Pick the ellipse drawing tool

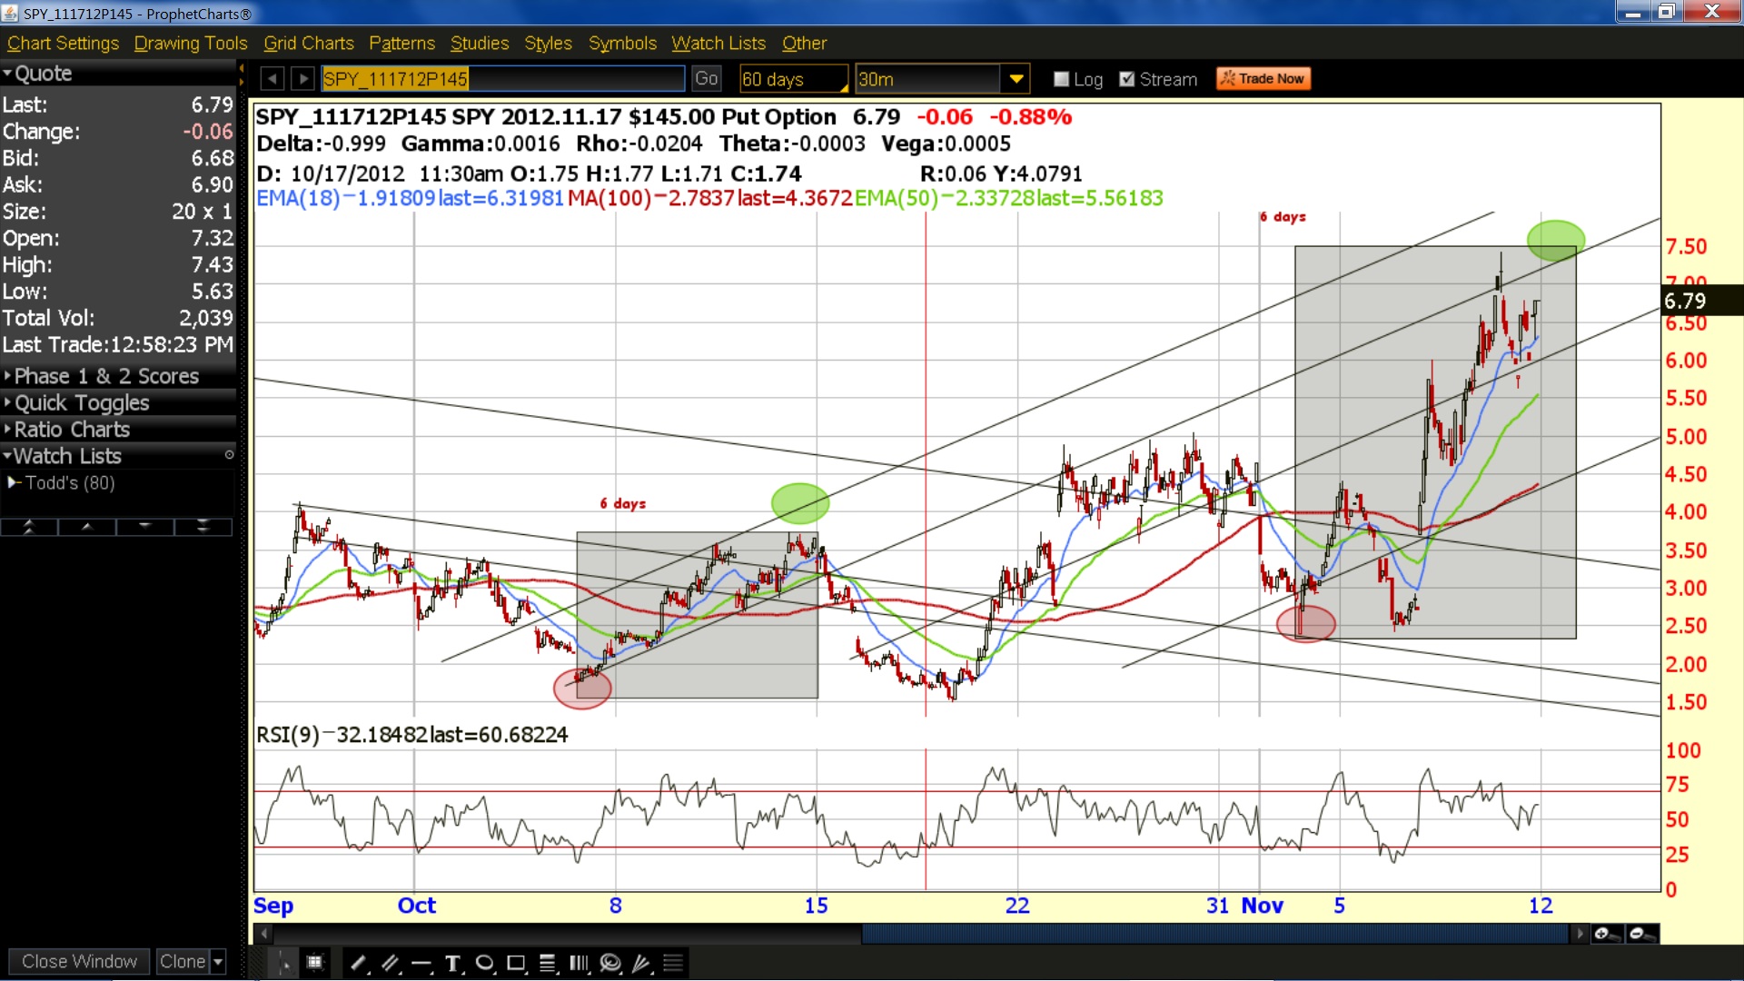point(485,964)
